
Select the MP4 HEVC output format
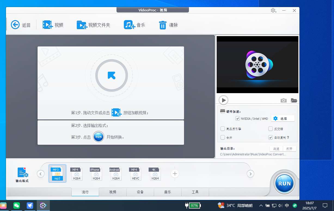pos(135,174)
